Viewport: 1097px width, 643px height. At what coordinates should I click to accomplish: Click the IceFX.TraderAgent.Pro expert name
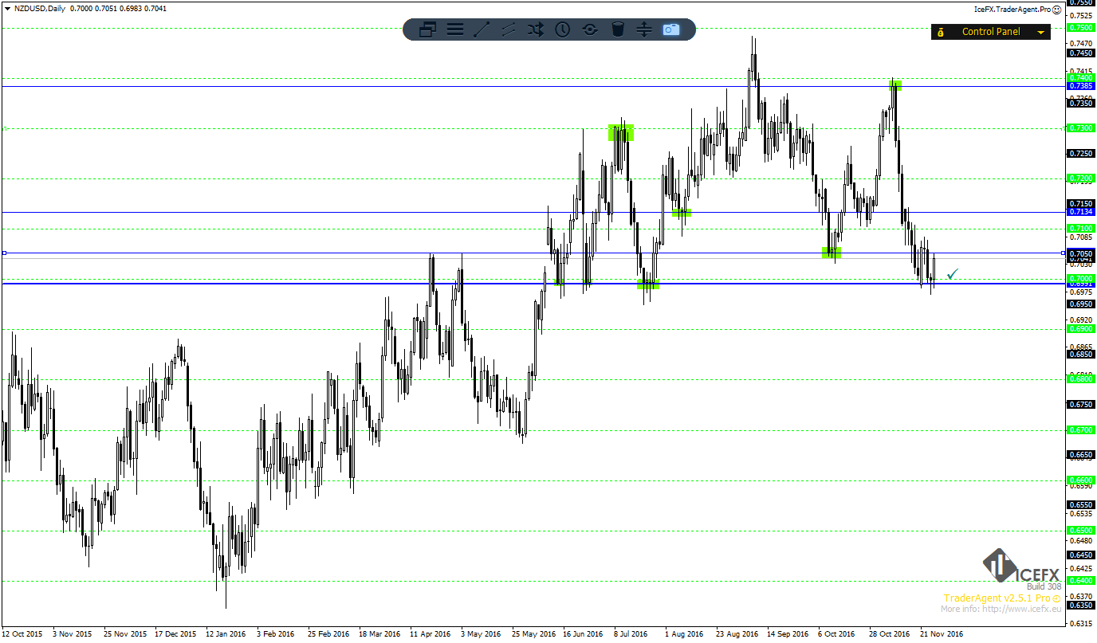[x=1012, y=10]
